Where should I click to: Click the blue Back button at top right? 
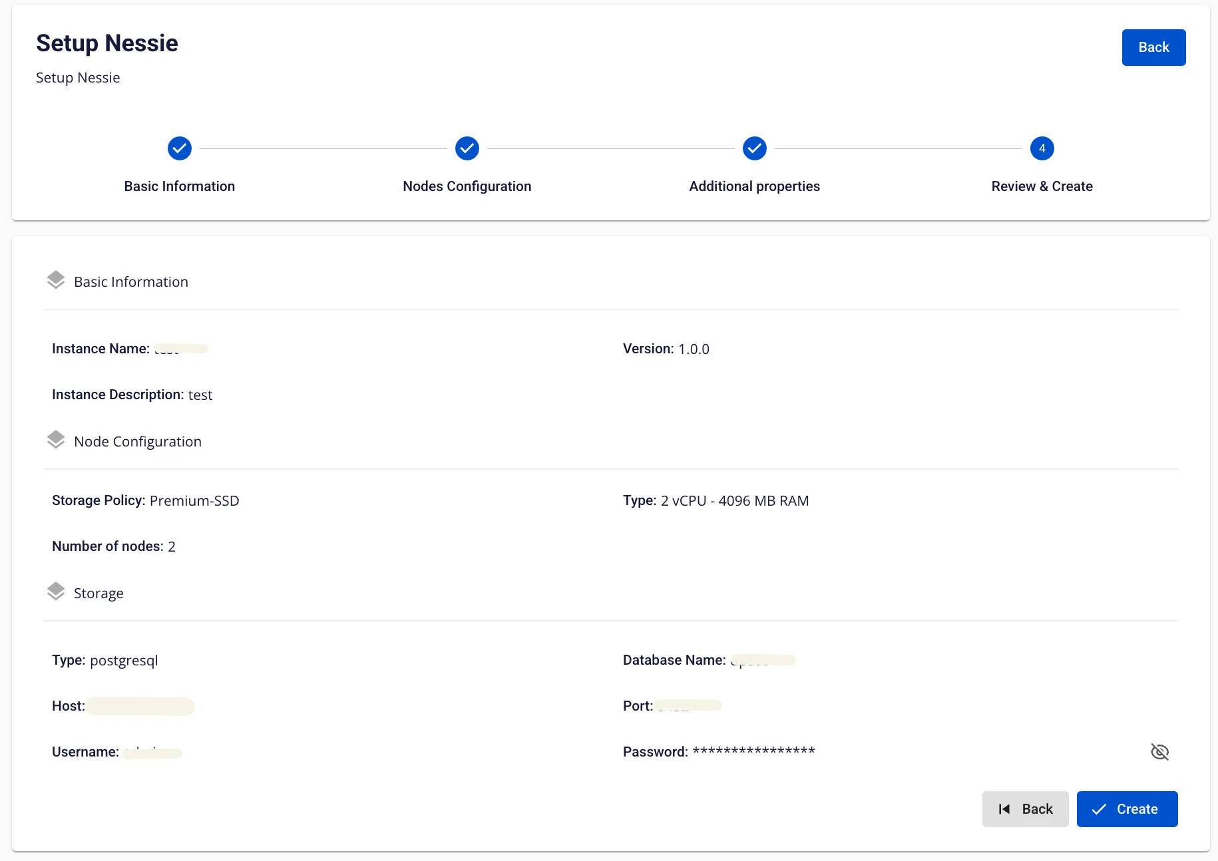tap(1153, 47)
